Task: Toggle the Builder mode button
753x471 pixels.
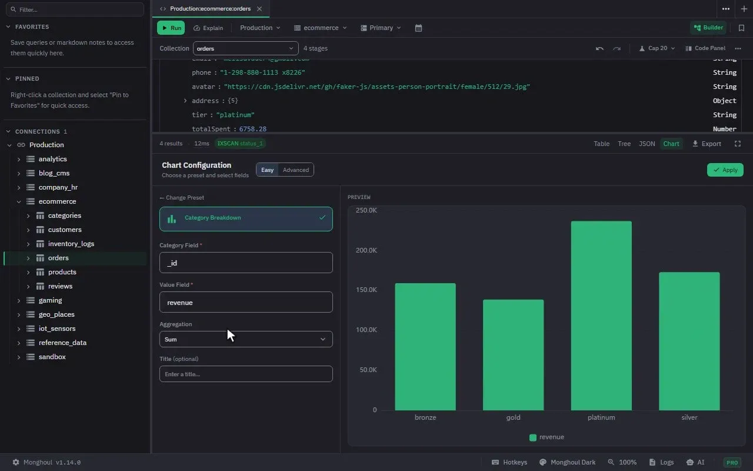Action: coord(708,28)
